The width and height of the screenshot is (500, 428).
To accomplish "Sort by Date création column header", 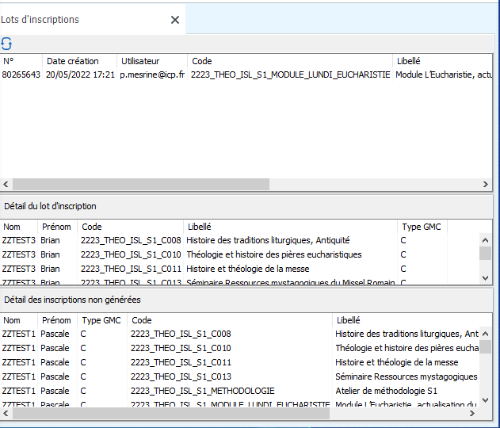I will click(73, 61).
